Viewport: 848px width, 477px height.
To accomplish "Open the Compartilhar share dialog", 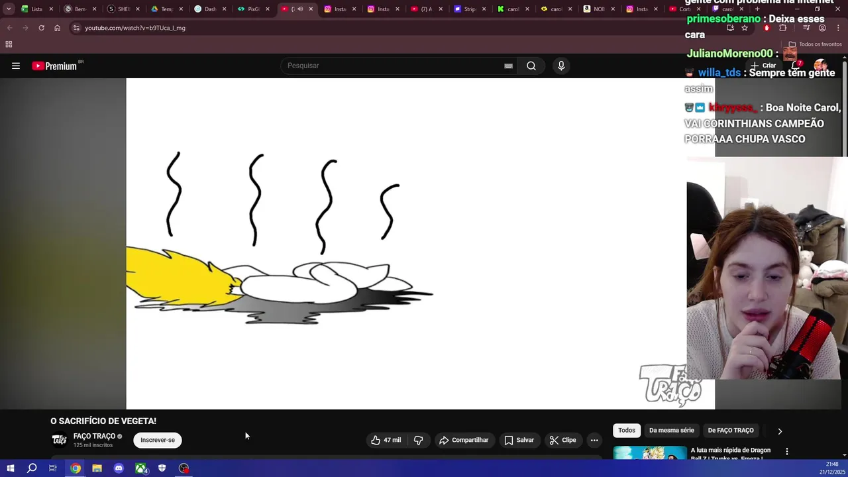I will pos(464,440).
